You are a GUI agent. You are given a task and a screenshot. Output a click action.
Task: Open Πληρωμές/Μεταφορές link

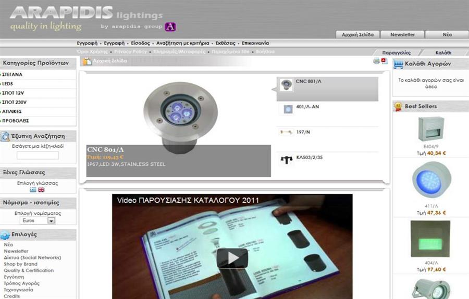pos(179,51)
